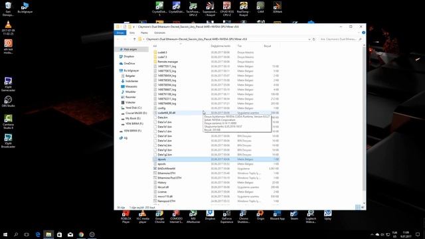Select the Ethermine Pool ETH batch file
The image size is (425, 239).
click(x=169, y=178)
